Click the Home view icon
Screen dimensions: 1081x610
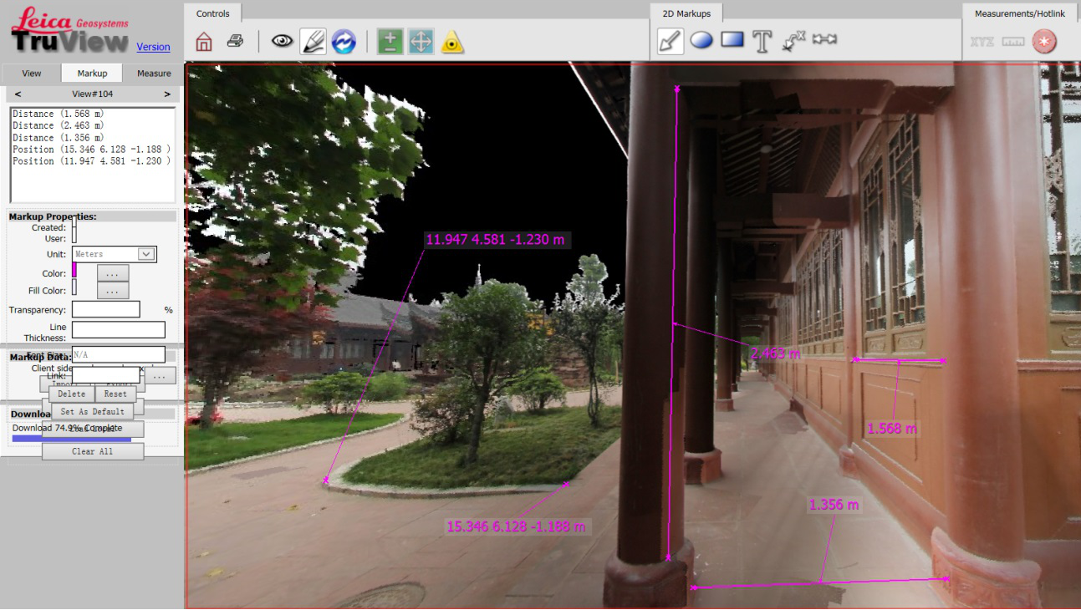204,42
